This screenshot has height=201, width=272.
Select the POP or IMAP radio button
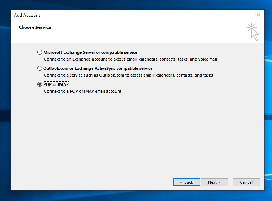click(x=40, y=84)
